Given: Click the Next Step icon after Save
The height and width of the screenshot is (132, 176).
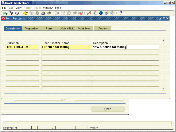Looking at the screenshot, I should 31,13.
